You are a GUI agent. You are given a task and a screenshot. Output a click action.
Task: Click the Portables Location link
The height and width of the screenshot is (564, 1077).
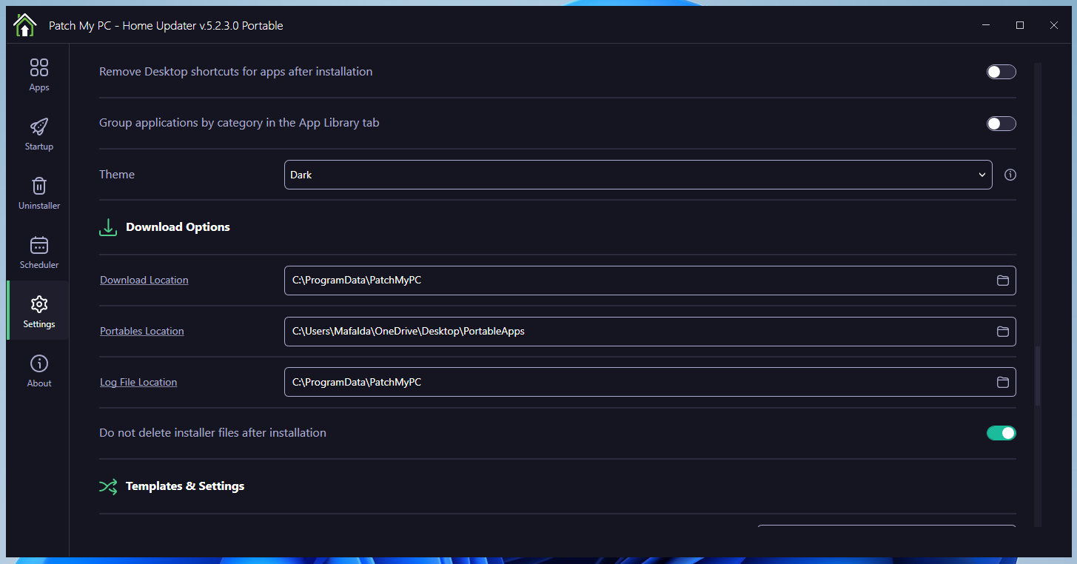coord(142,331)
